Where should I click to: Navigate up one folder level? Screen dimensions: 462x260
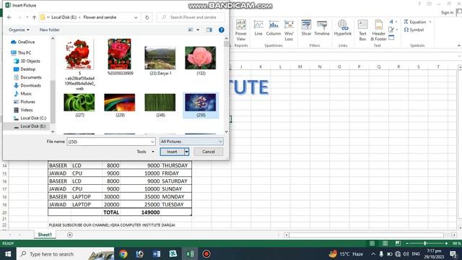pos(34,17)
